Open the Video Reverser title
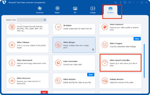The height and width of the screenshot is (95, 150). click(x=24, y=78)
